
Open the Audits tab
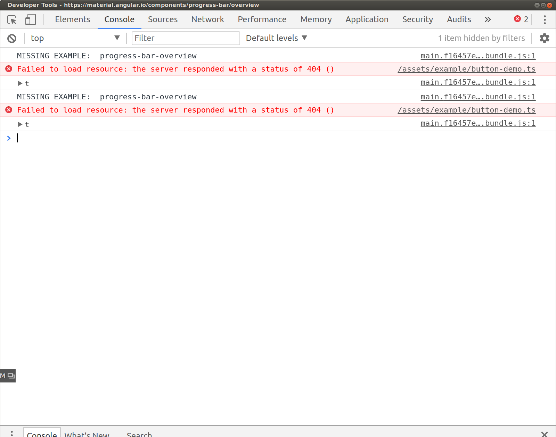459,19
